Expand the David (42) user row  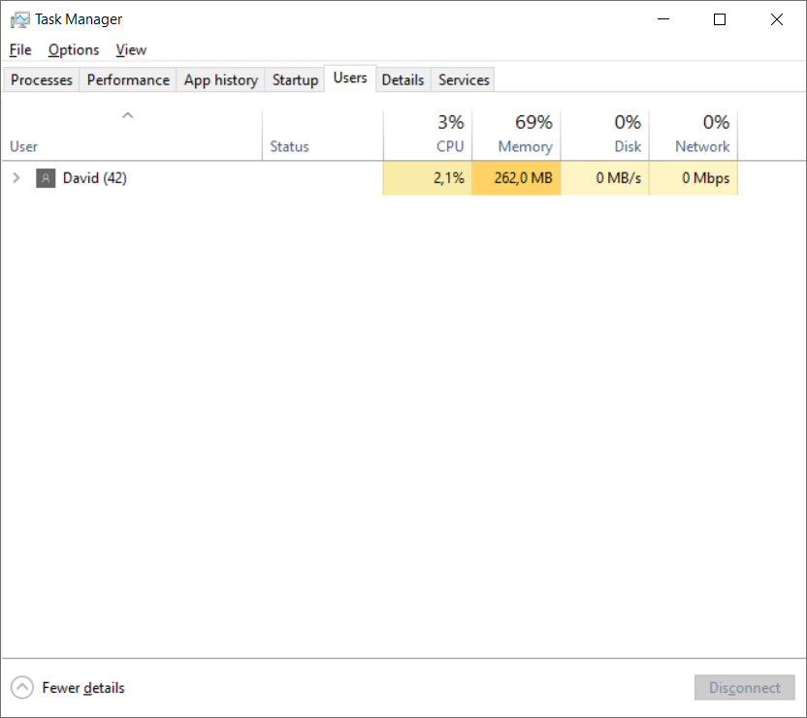(x=16, y=178)
